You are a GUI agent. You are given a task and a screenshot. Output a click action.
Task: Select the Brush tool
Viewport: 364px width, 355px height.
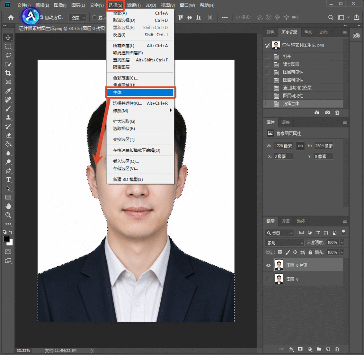coord(8,109)
